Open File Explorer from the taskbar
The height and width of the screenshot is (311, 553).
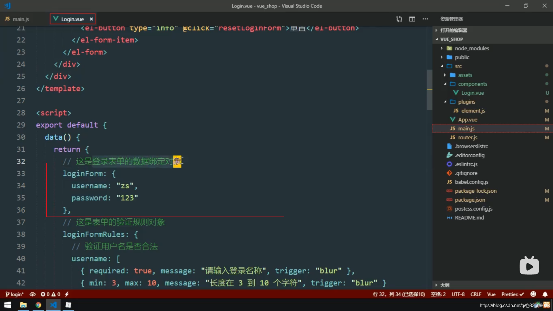click(23, 305)
